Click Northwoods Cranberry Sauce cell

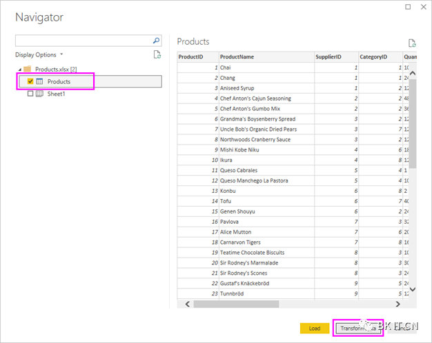pos(266,139)
